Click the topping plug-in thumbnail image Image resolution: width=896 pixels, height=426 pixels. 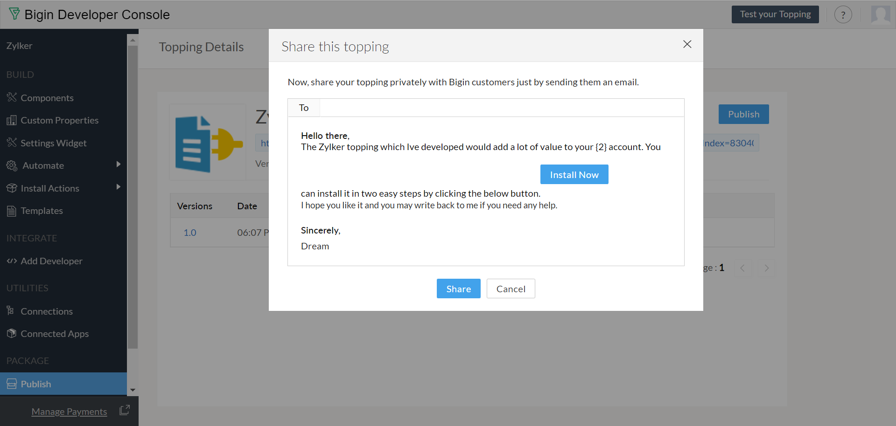208,143
